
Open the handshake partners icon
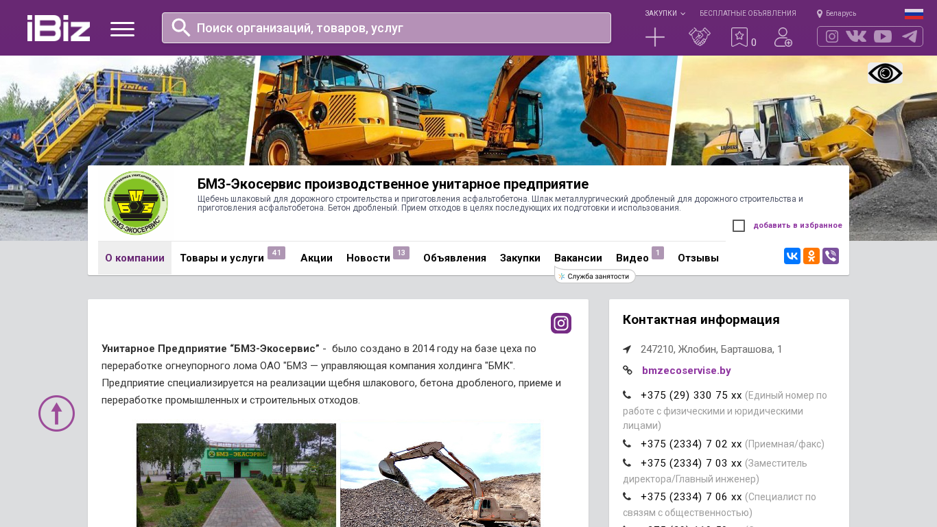700,37
